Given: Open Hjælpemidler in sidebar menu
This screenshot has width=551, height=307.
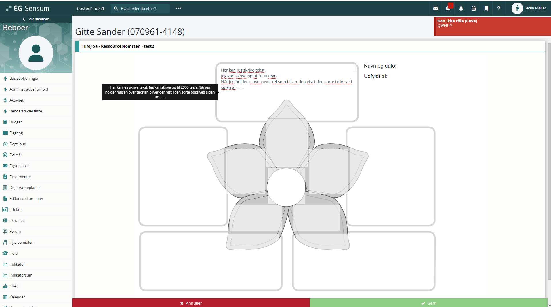Looking at the screenshot, I should (21, 242).
